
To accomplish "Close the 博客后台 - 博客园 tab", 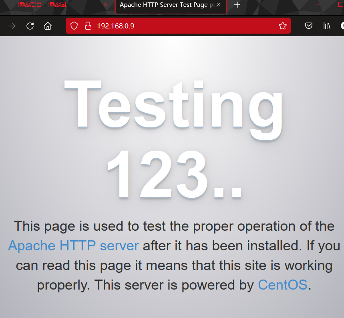I will point(106,5).
